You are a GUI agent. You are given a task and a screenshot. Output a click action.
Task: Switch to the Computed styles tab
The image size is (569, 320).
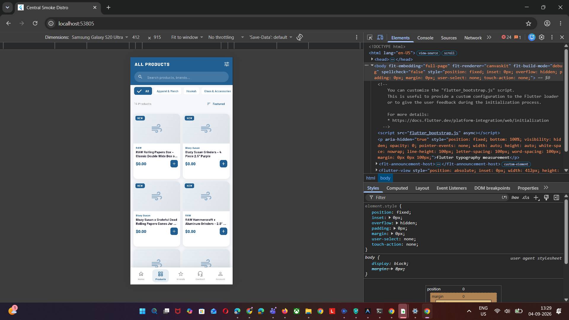[397, 188]
